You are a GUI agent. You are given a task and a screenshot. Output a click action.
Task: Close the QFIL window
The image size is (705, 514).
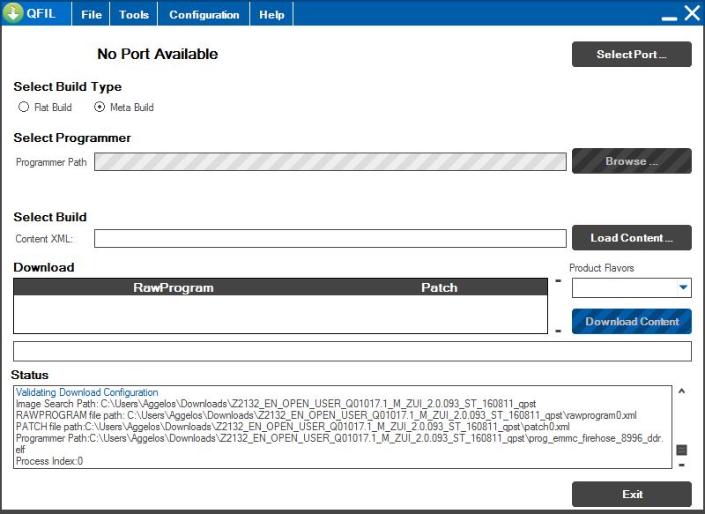(693, 13)
